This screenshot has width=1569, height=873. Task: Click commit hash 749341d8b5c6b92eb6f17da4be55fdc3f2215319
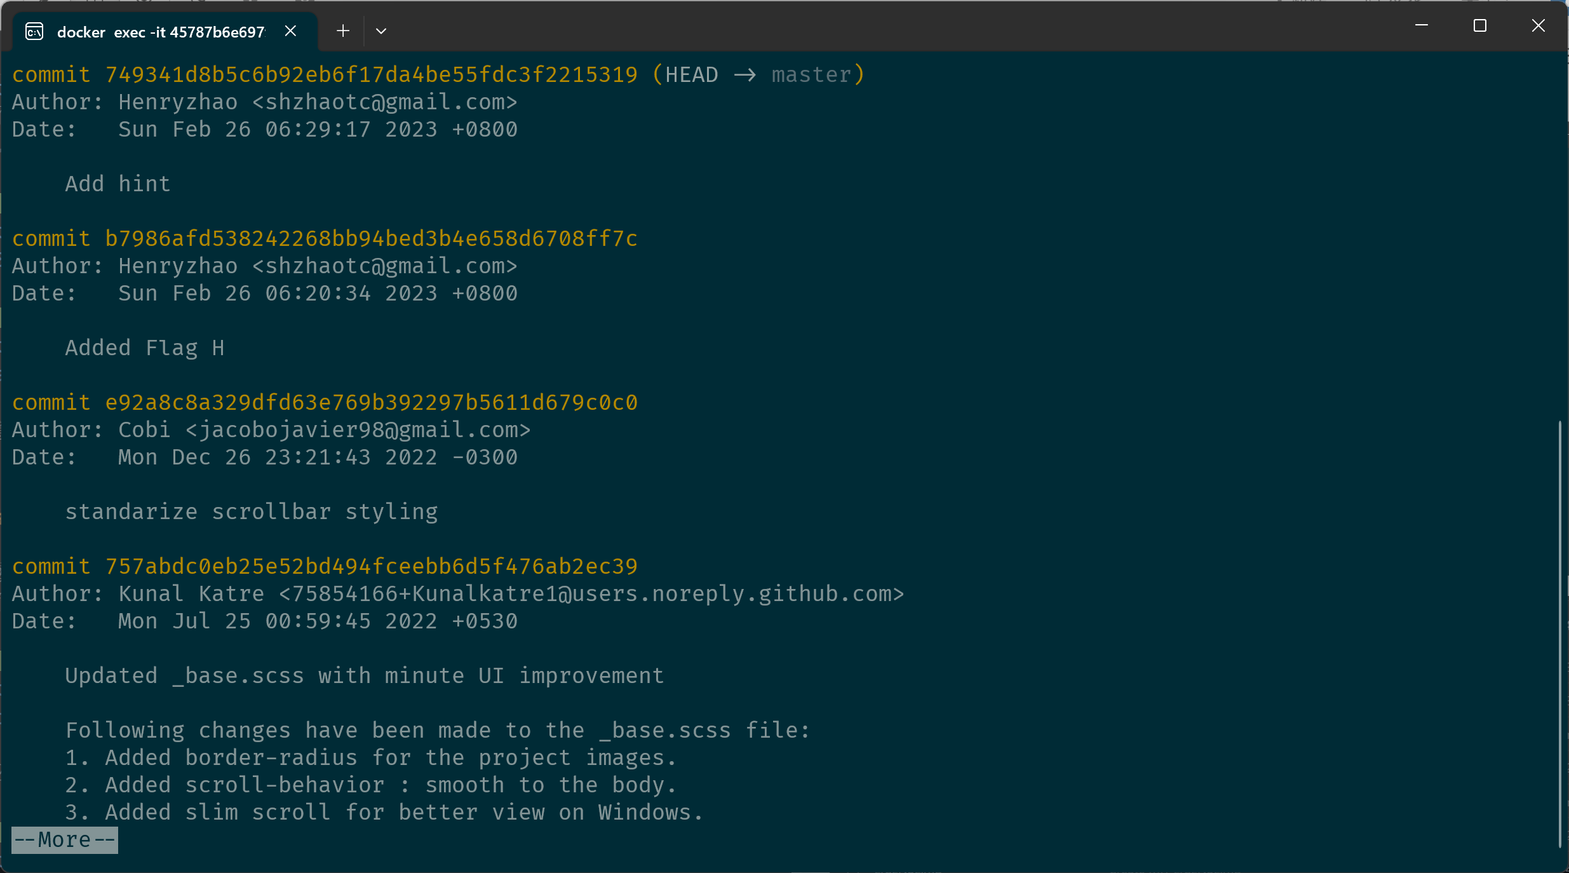click(x=372, y=75)
